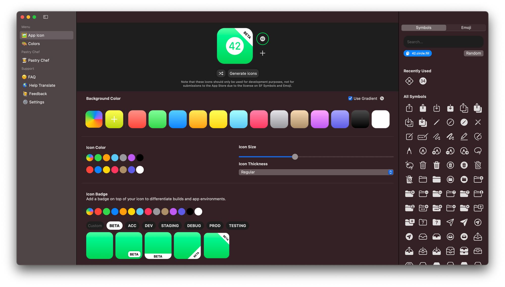This screenshot has height=287, width=505.
Task: Pick the 34 circle recently used symbol
Action: (423, 81)
